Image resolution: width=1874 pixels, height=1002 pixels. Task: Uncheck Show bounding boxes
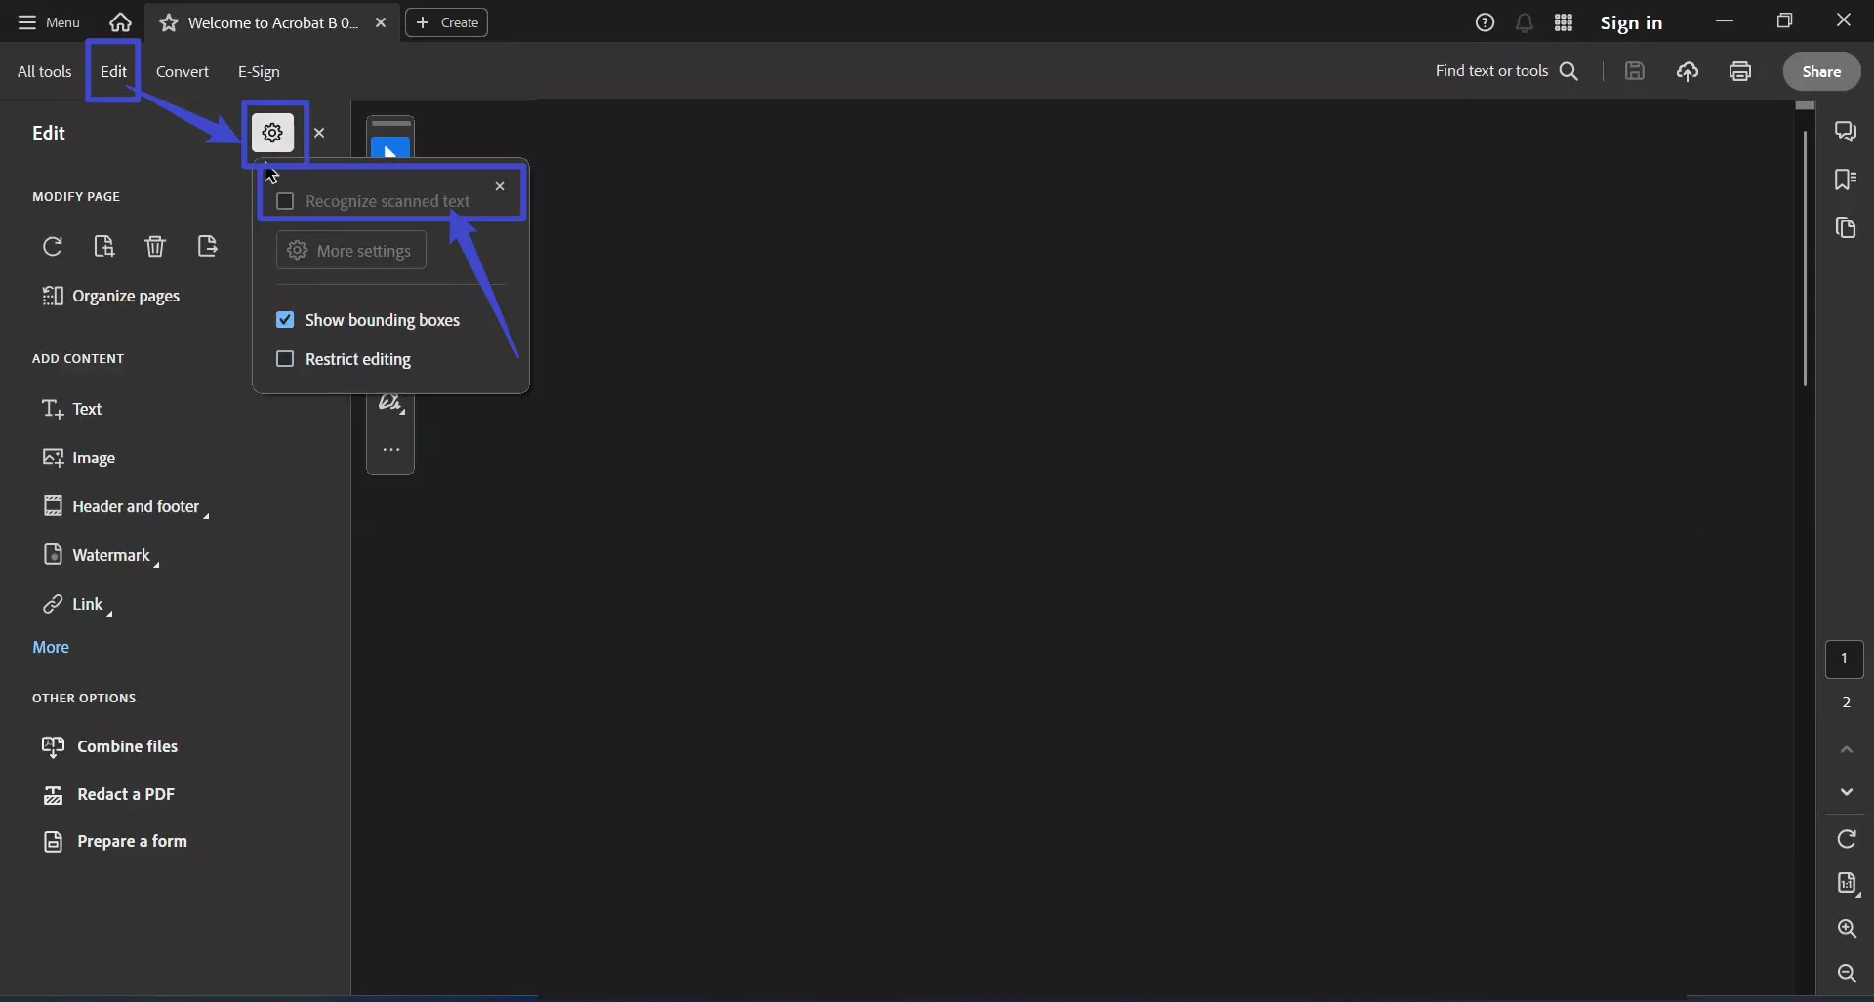[285, 319]
